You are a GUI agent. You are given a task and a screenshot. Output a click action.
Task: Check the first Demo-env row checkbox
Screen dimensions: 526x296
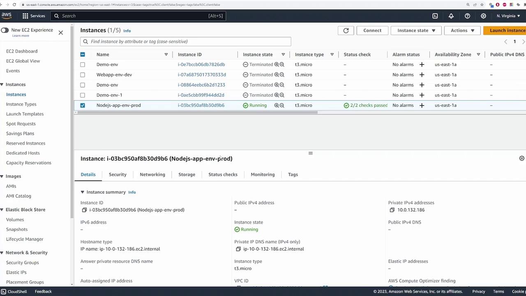pos(83,65)
